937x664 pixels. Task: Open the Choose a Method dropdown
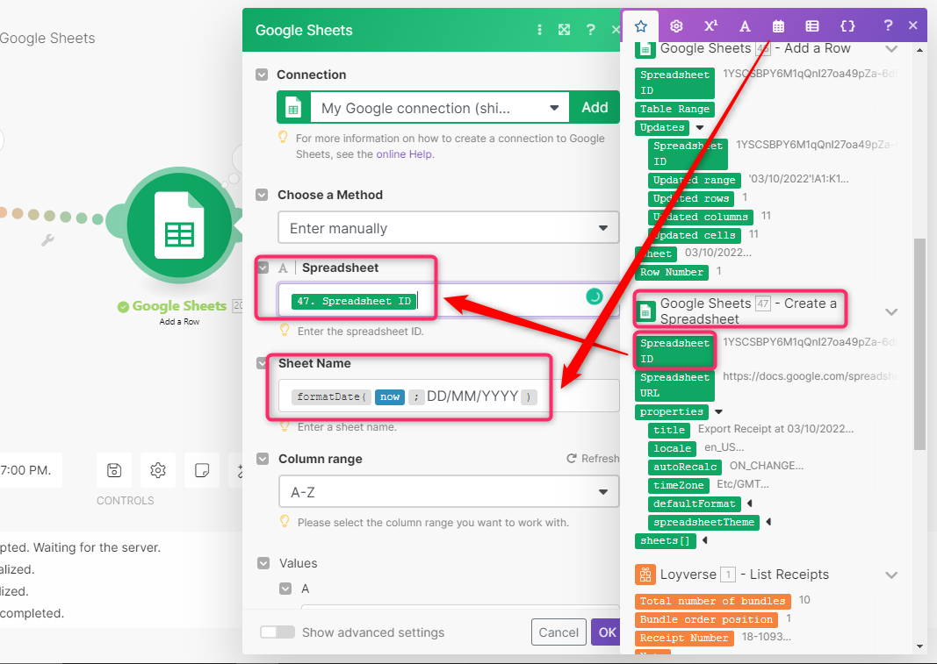pyautogui.click(x=448, y=227)
